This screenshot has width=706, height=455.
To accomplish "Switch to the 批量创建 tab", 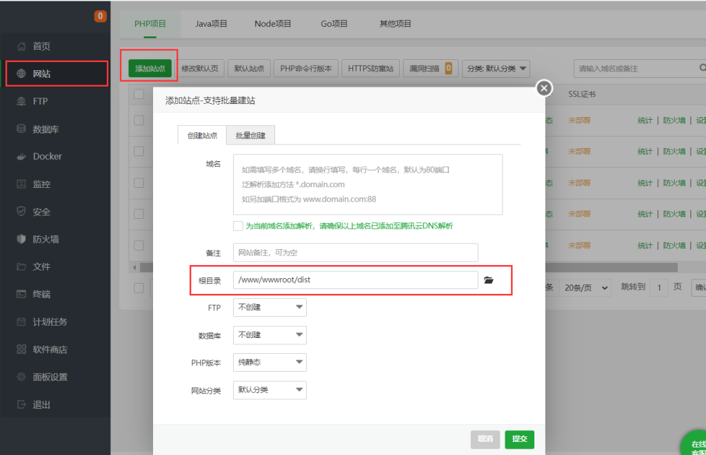I will point(250,136).
